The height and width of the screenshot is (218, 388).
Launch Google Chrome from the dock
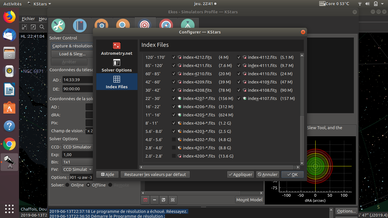pos(9,144)
